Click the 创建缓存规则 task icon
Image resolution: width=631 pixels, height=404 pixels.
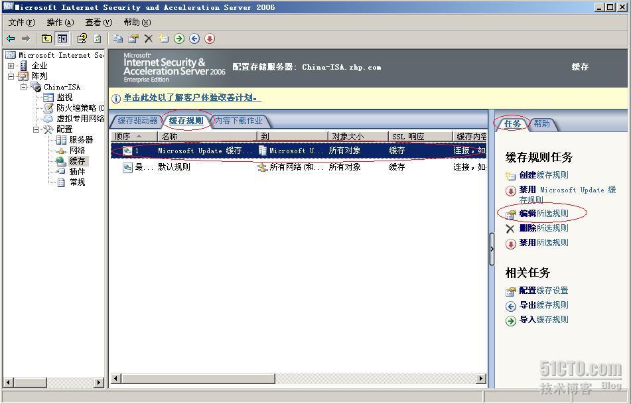(x=510, y=175)
